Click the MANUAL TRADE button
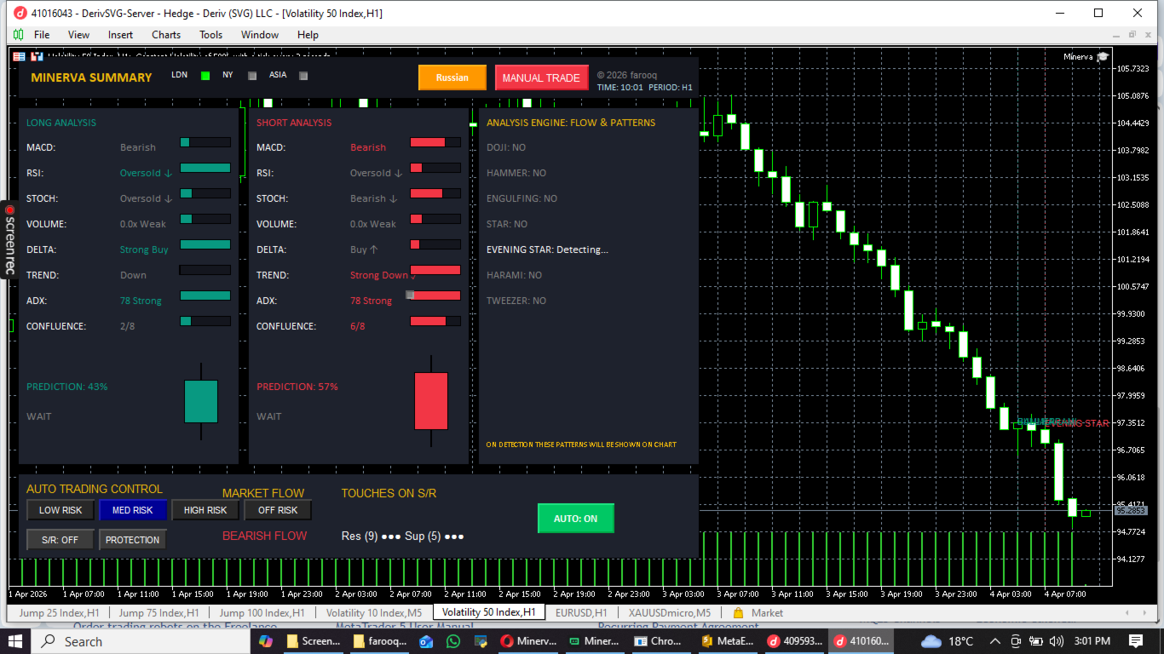This screenshot has width=1164, height=654. [x=542, y=77]
